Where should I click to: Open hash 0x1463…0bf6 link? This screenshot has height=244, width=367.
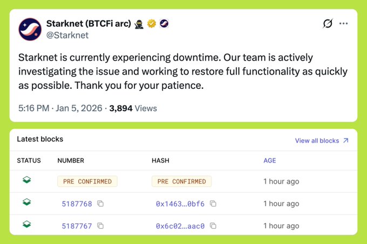coord(180,204)
